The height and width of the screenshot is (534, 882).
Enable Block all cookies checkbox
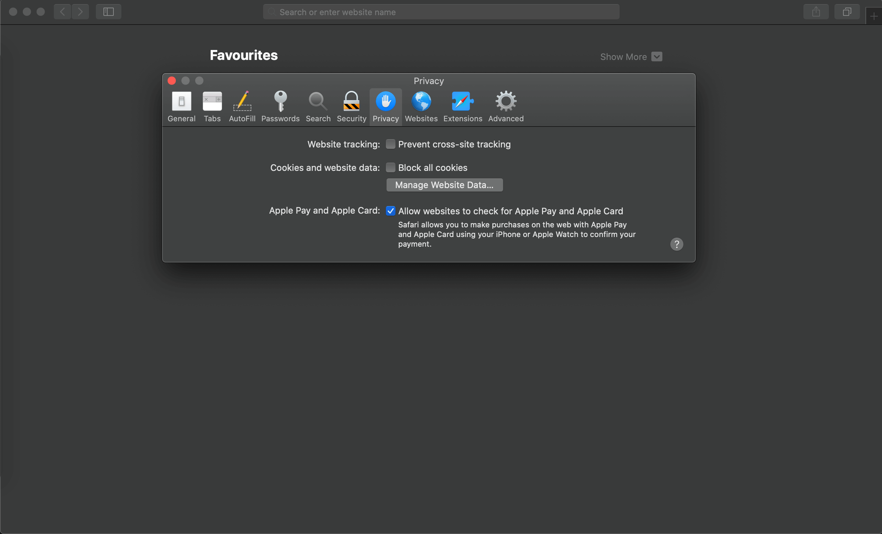point(391,167)
